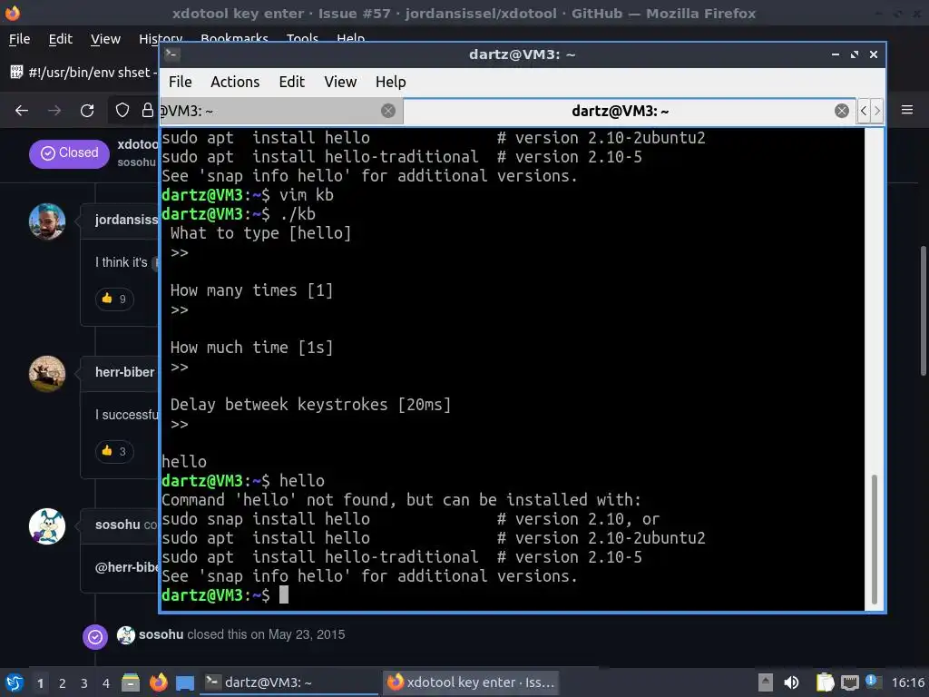Screen dimensions: 929x697
Task: Open Firefox Edit menu
Action: [61, 39]
